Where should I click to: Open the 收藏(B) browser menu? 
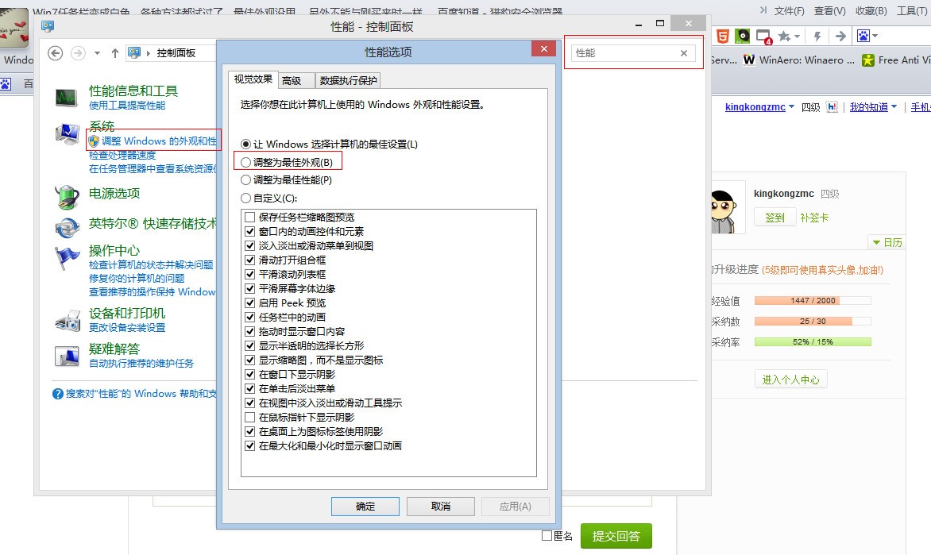tap(871, 10)
